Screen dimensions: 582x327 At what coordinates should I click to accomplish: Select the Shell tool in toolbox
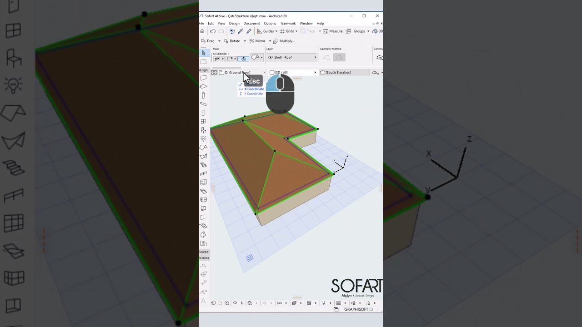coord(203,156)
